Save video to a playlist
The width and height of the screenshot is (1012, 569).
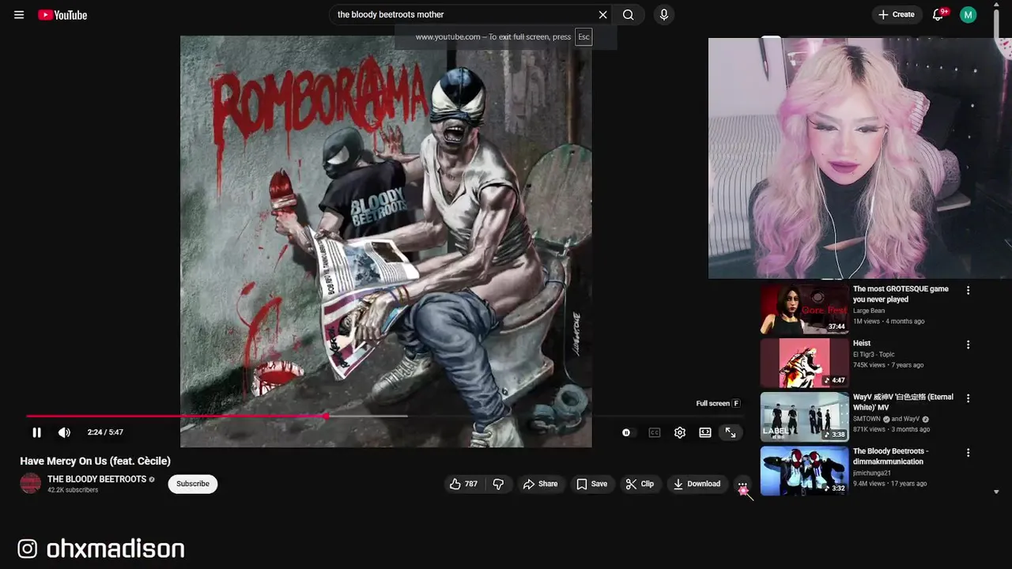[x=591, y=484]
